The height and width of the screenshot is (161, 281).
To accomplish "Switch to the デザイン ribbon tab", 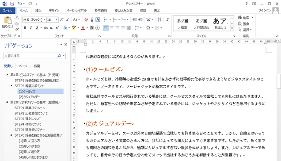I will (54, 11).
